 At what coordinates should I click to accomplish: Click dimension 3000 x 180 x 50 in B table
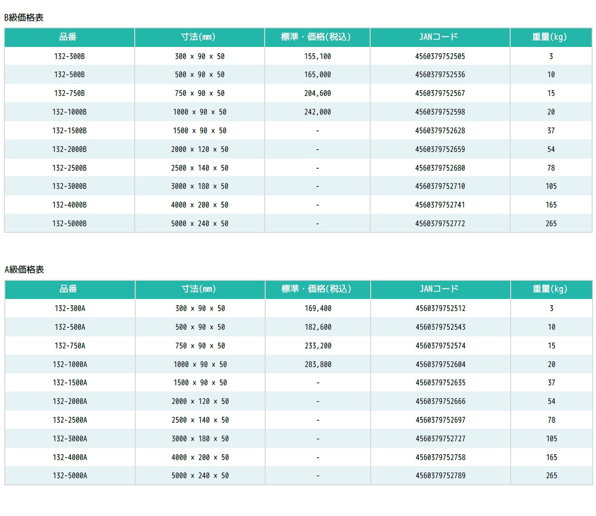coord(199,186)
